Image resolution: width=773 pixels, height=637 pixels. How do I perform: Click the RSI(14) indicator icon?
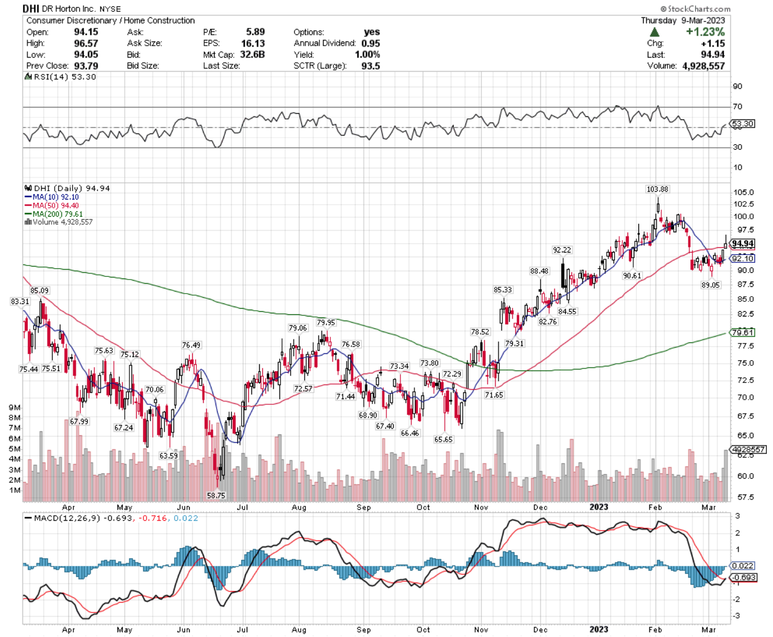click(29, 77)
